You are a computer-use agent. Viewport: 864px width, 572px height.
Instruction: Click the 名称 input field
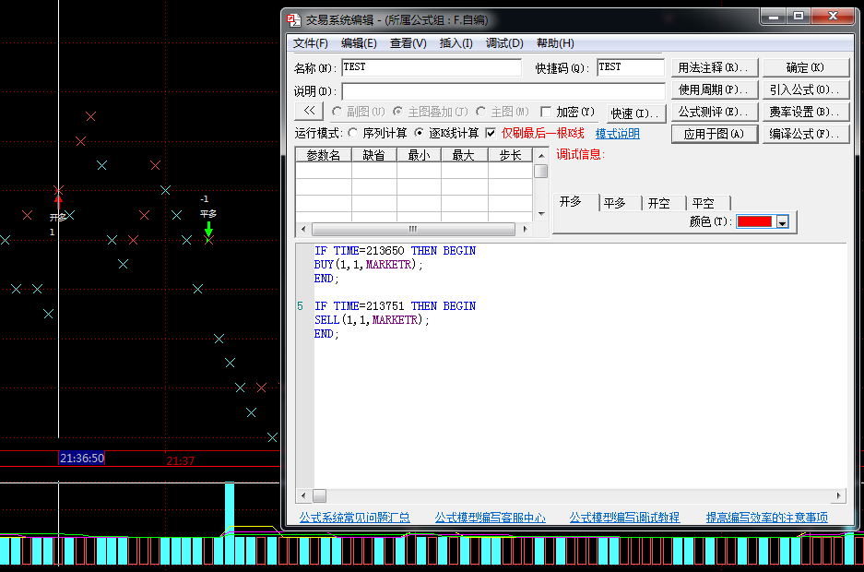(x=432, y=67)
